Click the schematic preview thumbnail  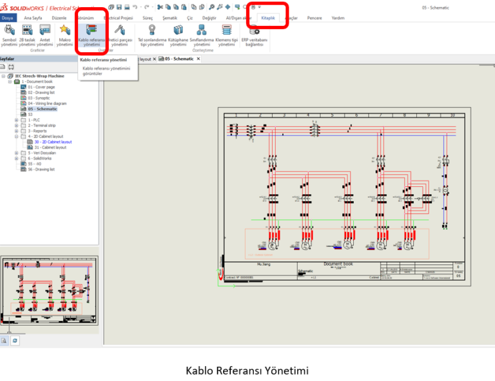click(48, 290)
